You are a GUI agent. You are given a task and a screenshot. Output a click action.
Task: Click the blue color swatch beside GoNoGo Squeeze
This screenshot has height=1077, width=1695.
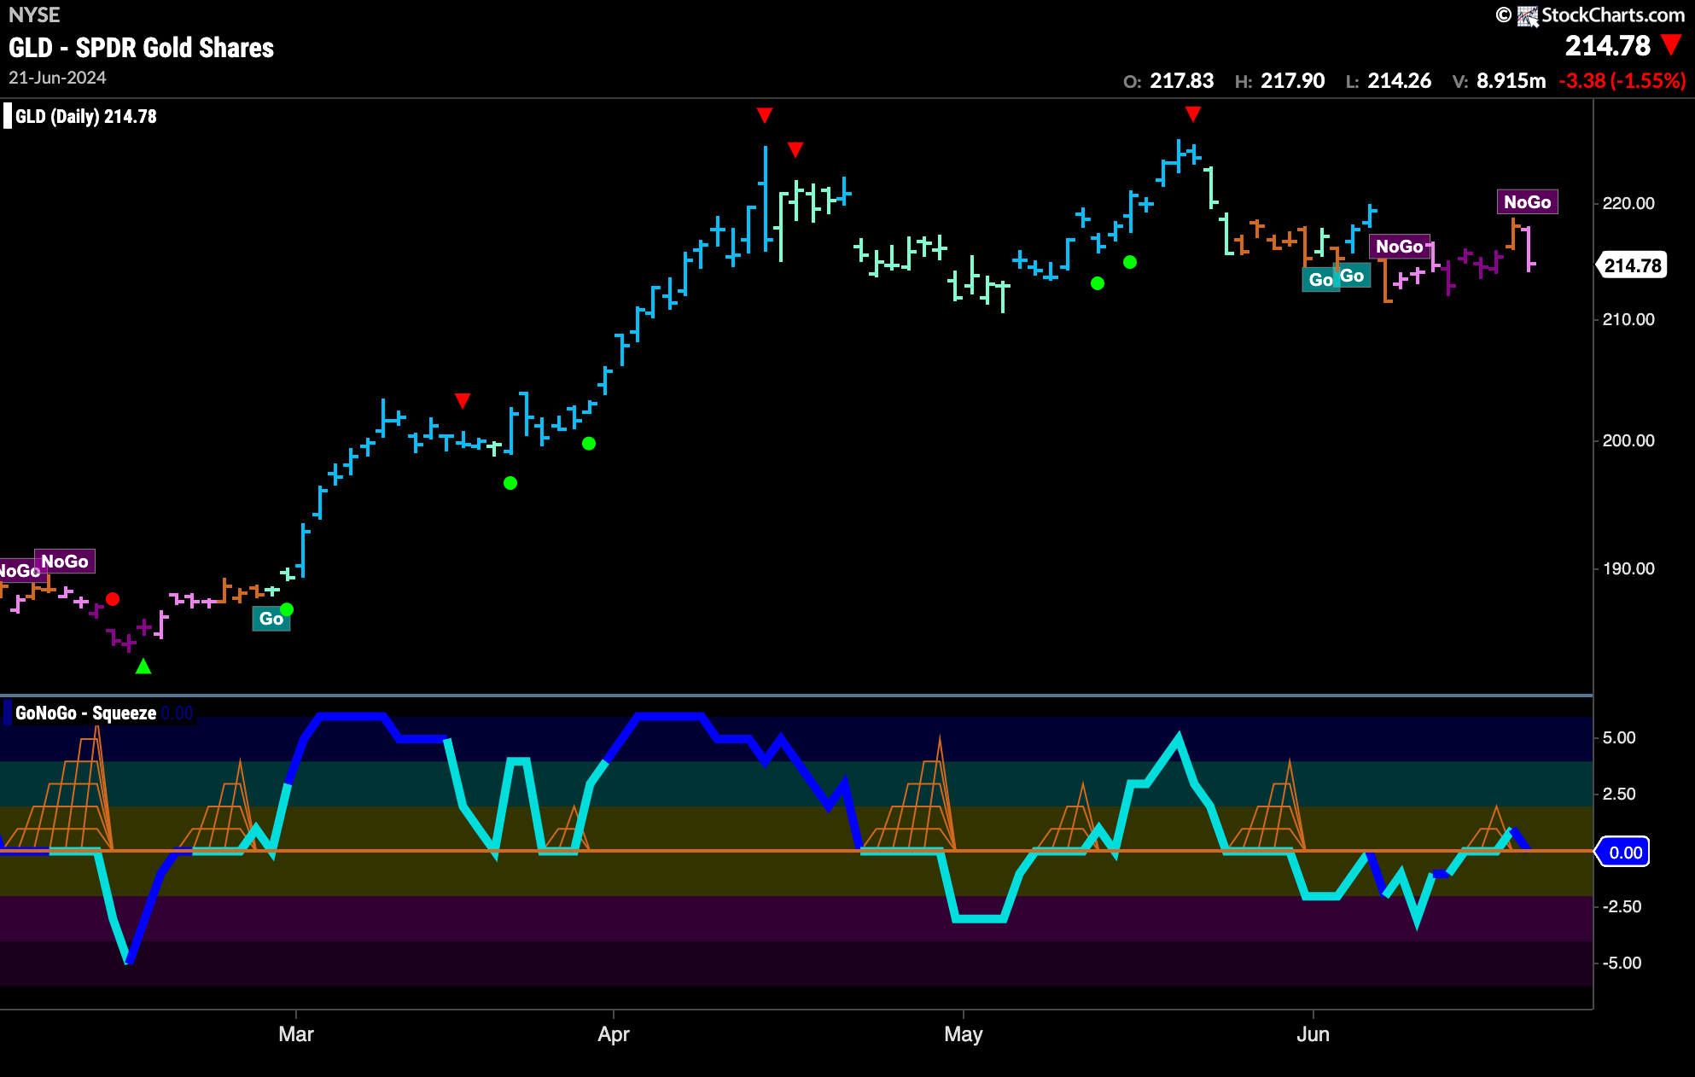click(8, 713)
